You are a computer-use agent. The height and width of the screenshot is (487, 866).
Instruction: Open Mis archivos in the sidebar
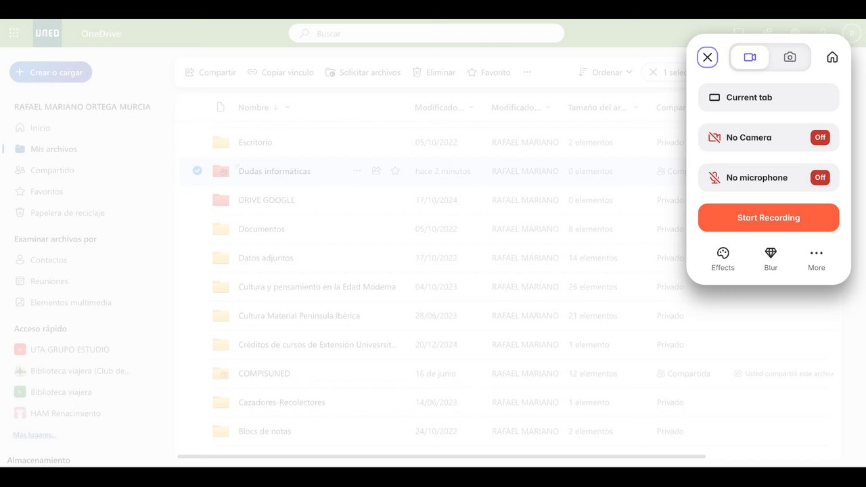[53, 149]
